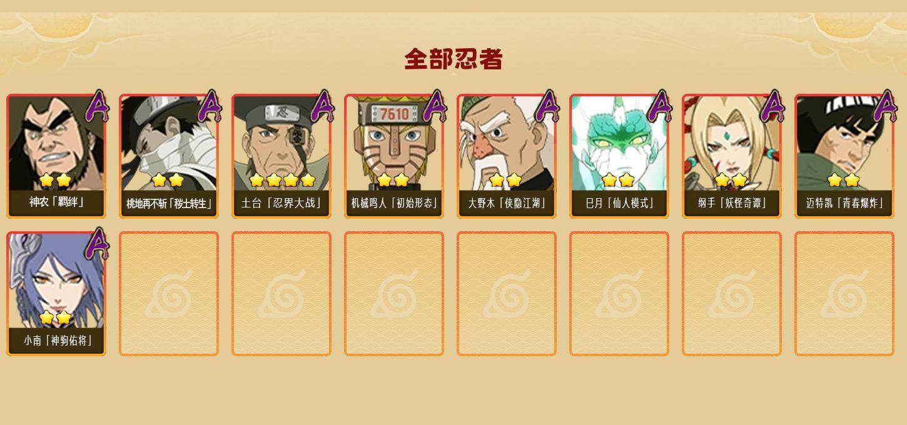Open the 桃地再不斩「秽土转生」 ninja portrait

(169, 156)
